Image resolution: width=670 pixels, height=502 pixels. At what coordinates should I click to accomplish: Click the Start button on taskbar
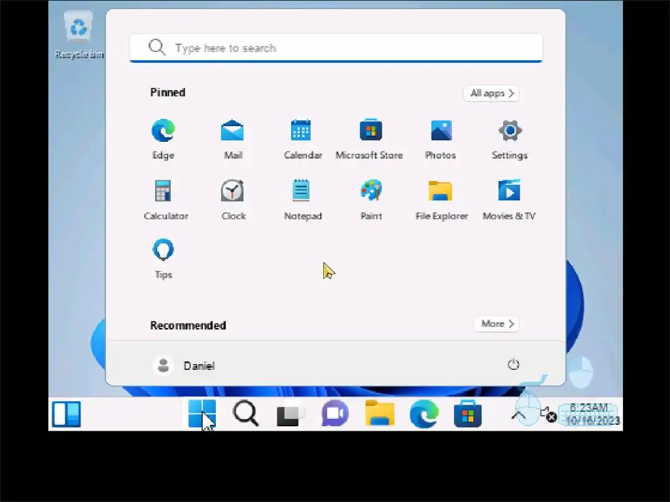[202, 414]
